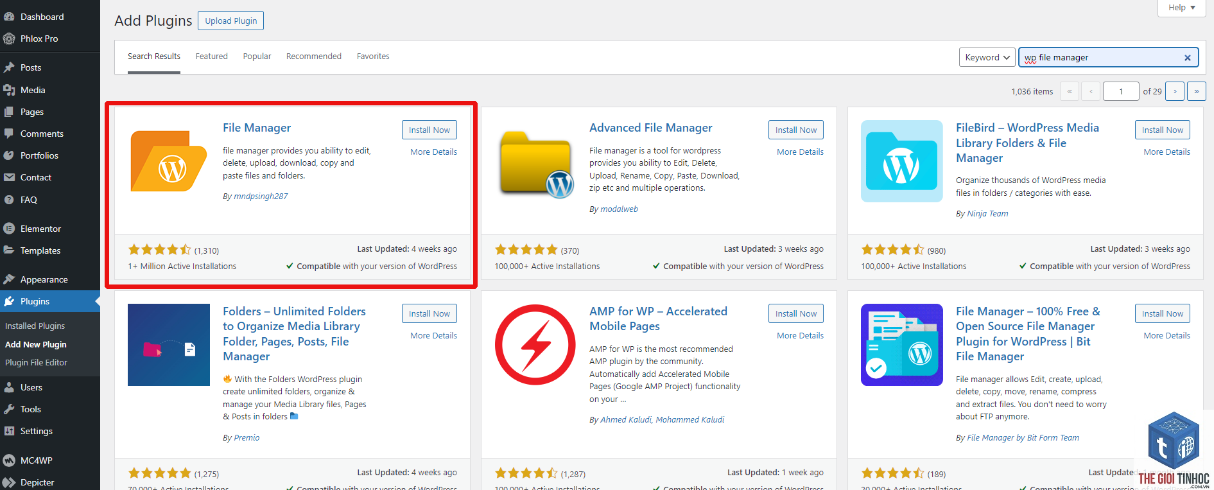Image resolution: width=1214 pixels, height=490 pixels.
Task: Click the Portfolios icon in sidebar
Action: (x=9, y=155)
